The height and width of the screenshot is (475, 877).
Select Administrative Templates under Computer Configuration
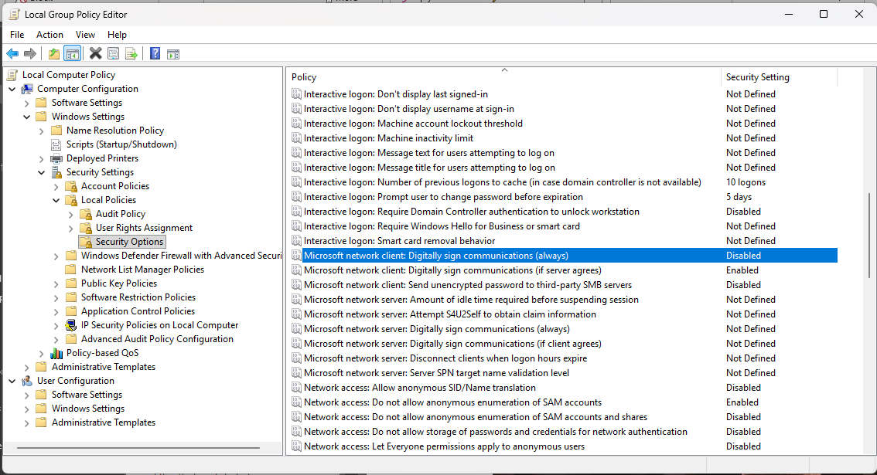[104, 367]
